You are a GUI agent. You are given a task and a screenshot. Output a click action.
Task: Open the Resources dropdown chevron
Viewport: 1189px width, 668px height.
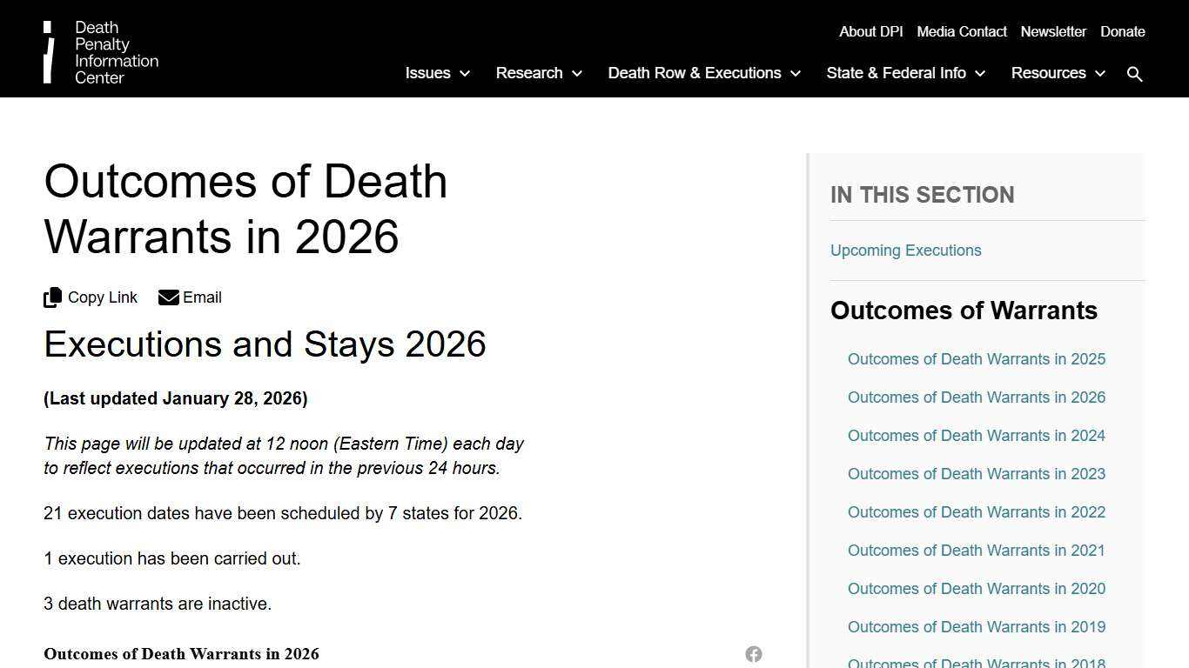(1100, 74)
